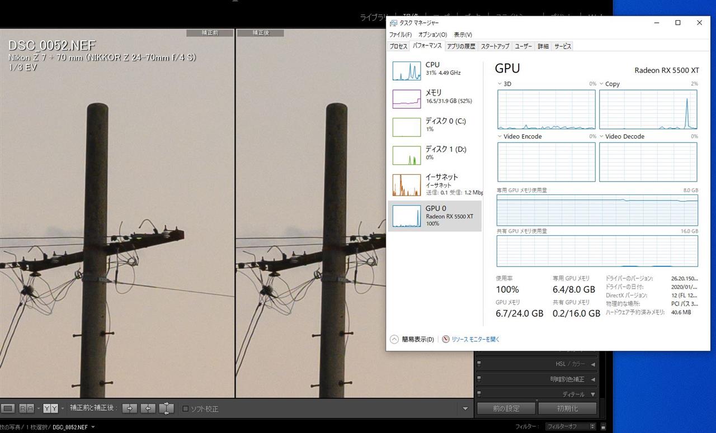
Task: Click the 3D engine usage graph
Action: click(x=547, y=110)
